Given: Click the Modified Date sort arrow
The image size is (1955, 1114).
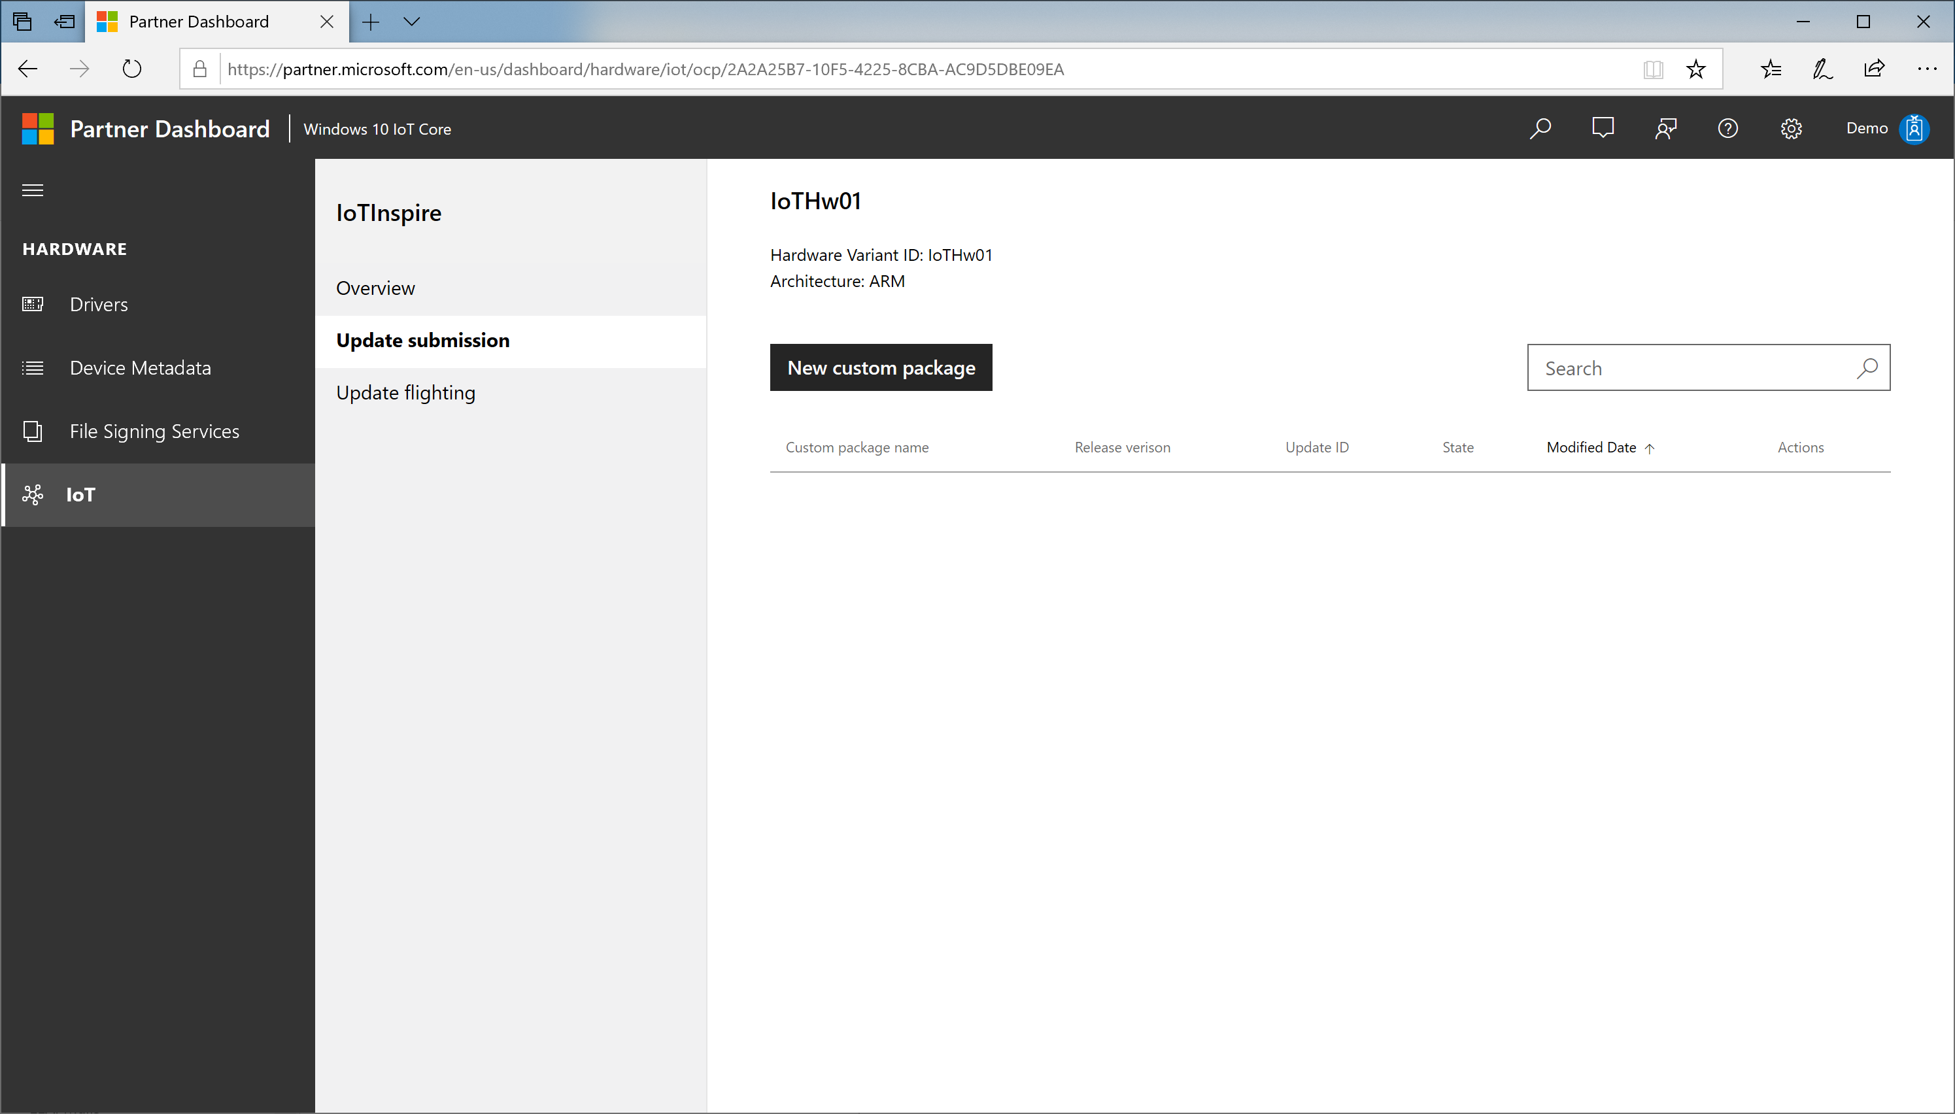Looking at the screenshot, I should click(1649, 447).
